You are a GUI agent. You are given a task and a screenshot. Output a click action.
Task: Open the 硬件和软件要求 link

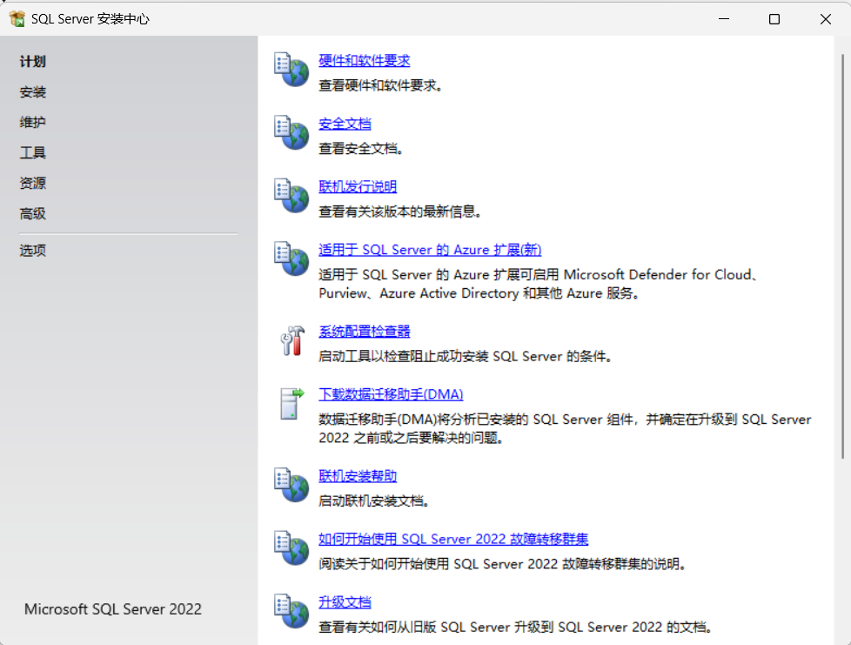[365, 61]
